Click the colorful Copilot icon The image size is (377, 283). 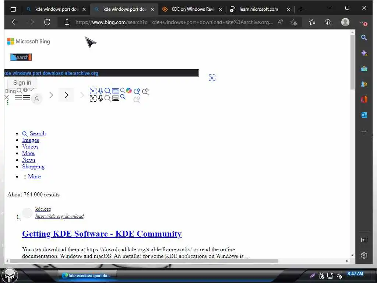tap(129, 91)
